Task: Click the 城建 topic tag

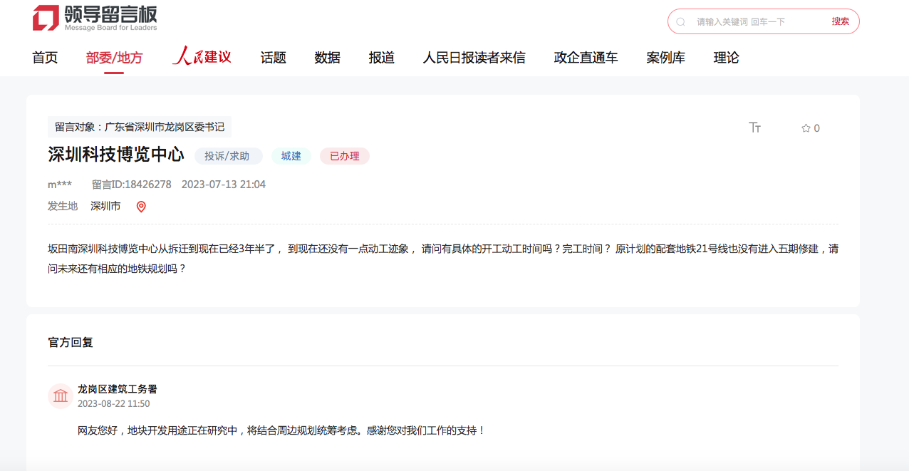Action: [291, 156]
